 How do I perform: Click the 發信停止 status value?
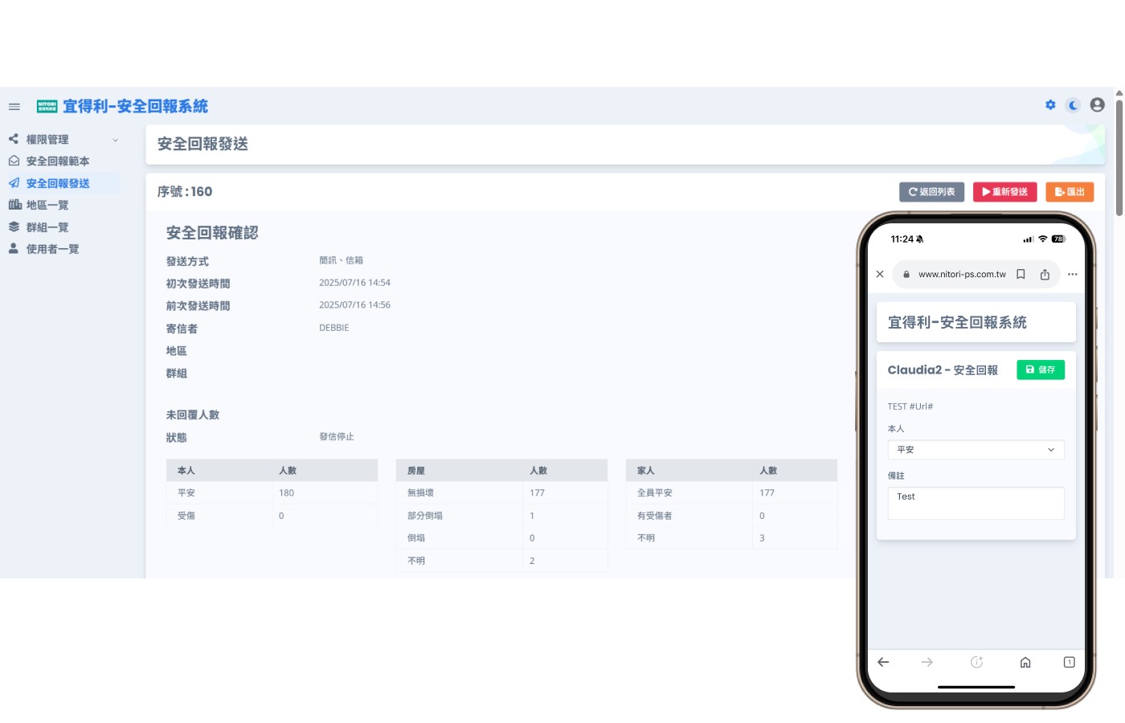pyautogui.click(x=337, y=437)
